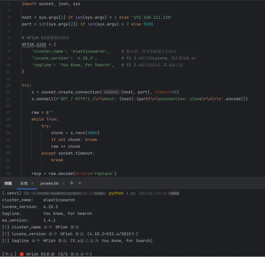Click the 'import' keyword on line 1

pyautogui.click(x=29, y=4)
